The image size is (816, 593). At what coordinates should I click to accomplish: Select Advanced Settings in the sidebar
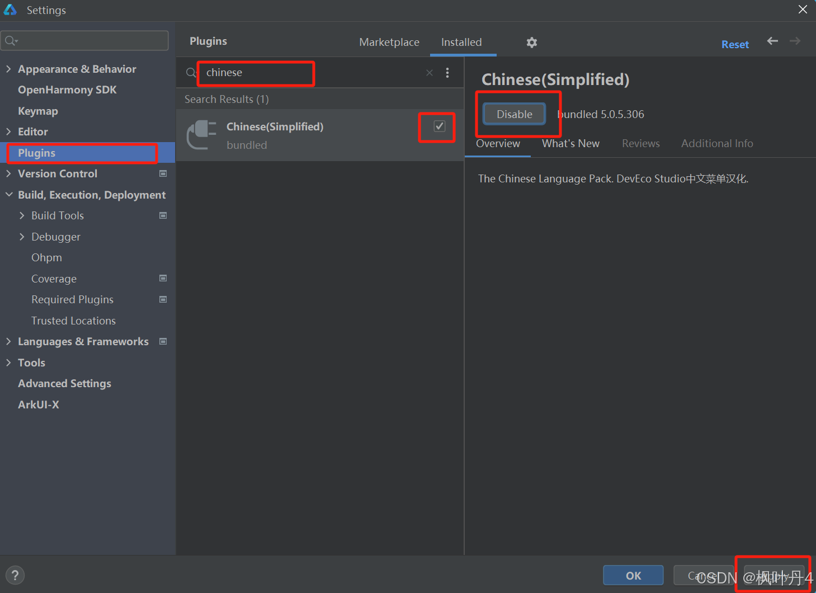tap(64, 383)
